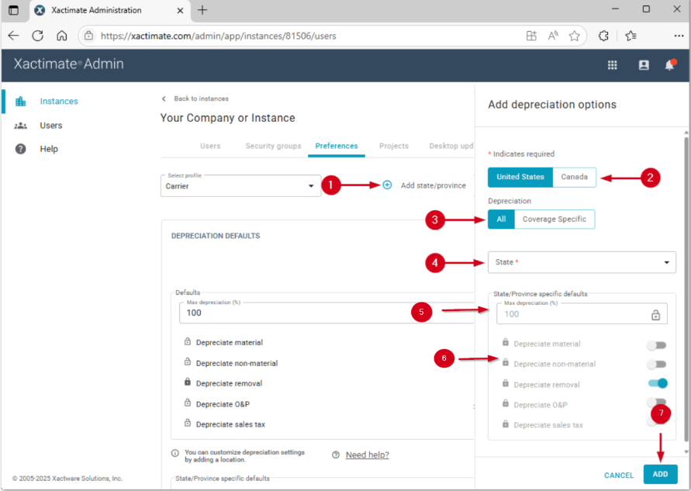
Task: Open the Desktop updates tab
Action: (451, 146)
